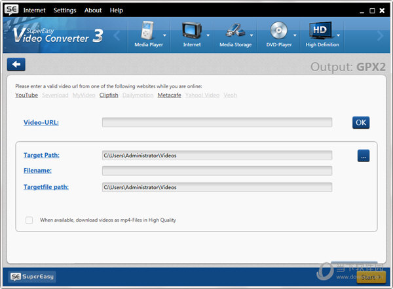Open the Help menu
This screenshot has width=393, height=289.
117,10
